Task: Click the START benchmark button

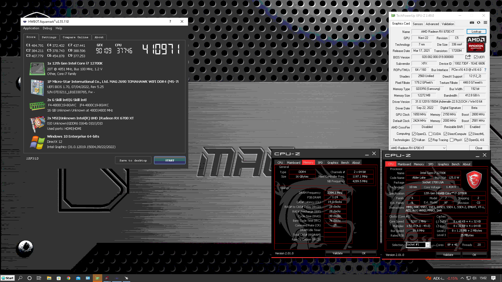Action: [x=170, y=160]
